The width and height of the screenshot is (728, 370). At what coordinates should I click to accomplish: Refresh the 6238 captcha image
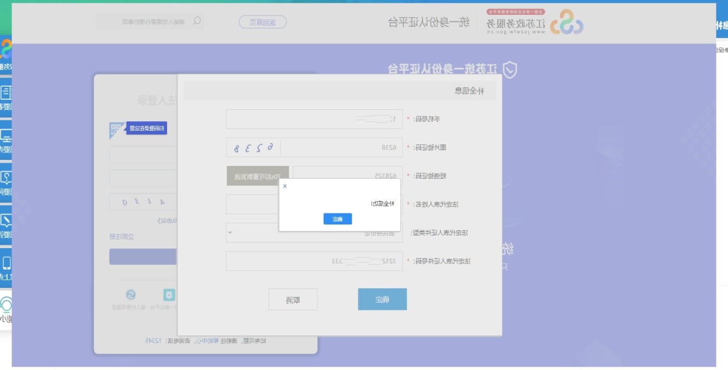(x=253, y=148)
